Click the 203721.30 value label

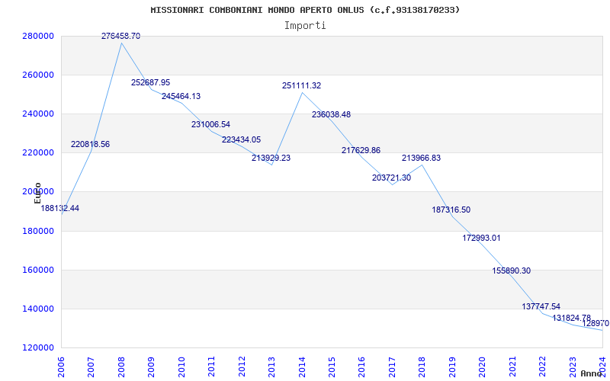(391, 178)
